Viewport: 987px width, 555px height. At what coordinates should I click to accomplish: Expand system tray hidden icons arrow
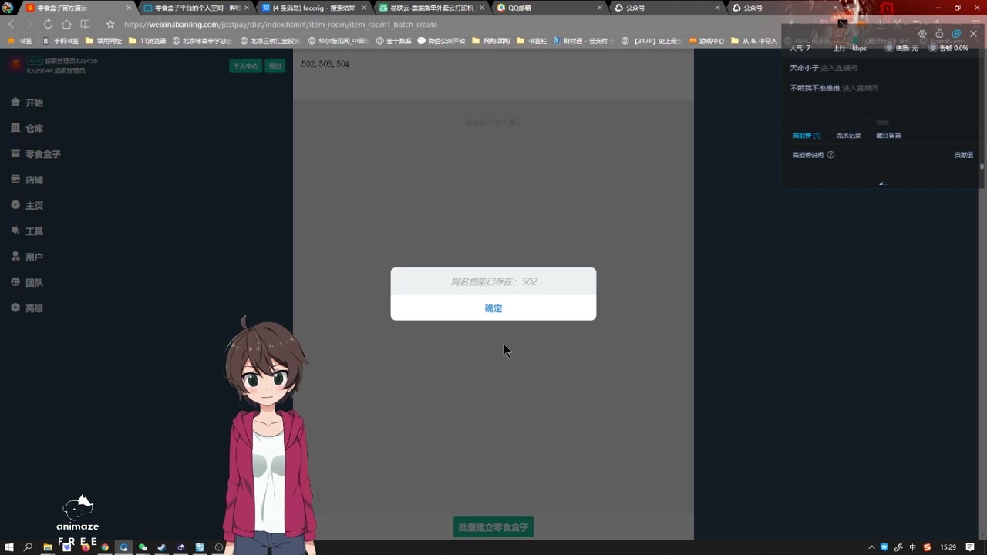871,547
